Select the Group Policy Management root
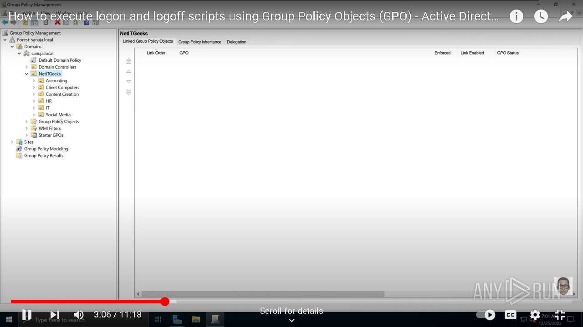This screenshot has width=583, height=327. coord(35,33)
